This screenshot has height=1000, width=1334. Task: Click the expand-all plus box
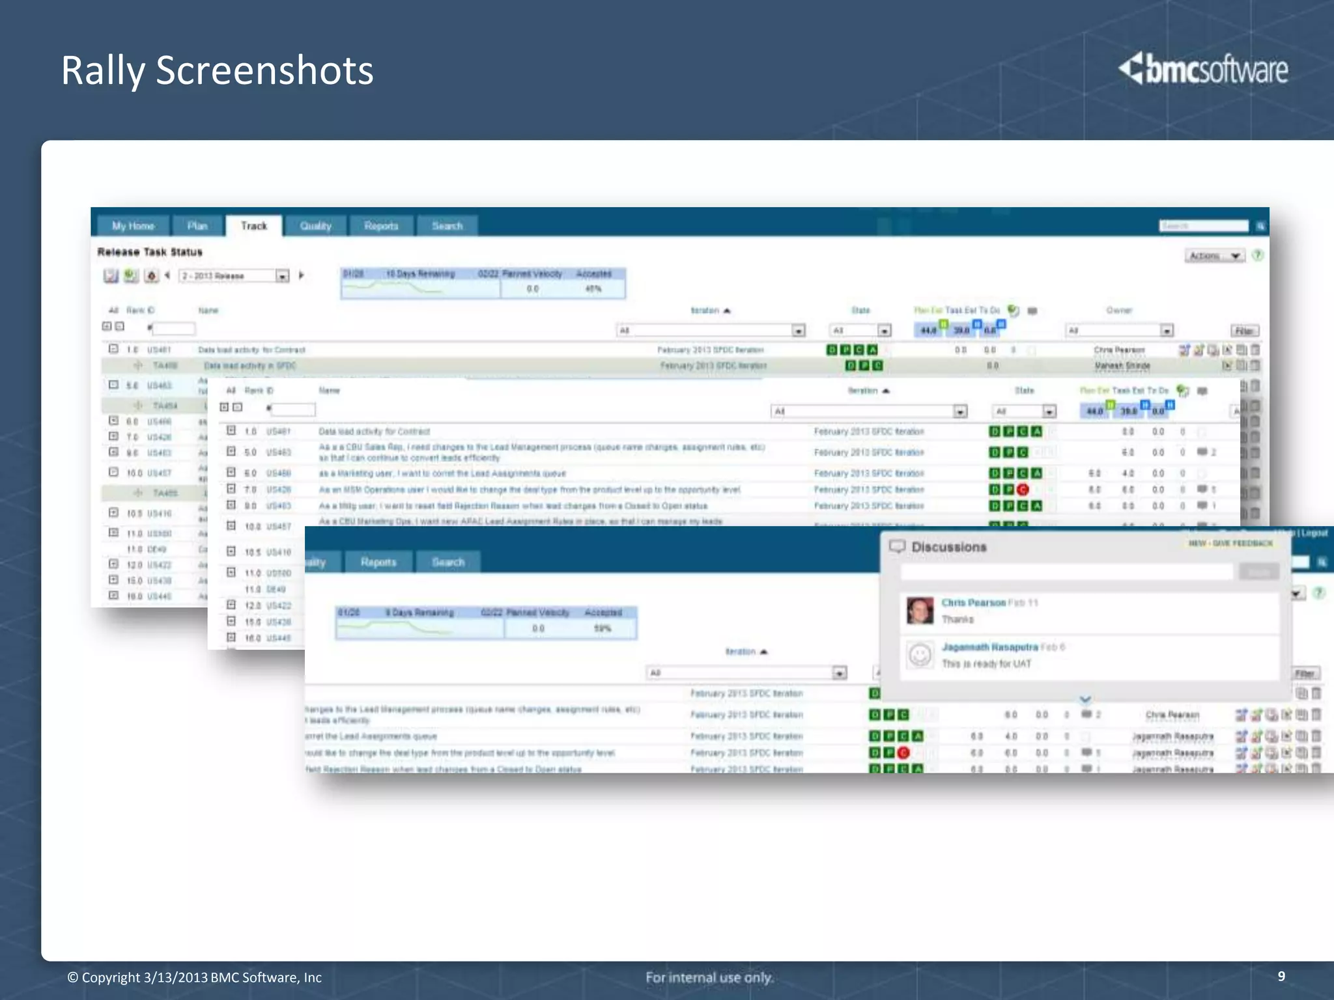click(x=107, y=326)
